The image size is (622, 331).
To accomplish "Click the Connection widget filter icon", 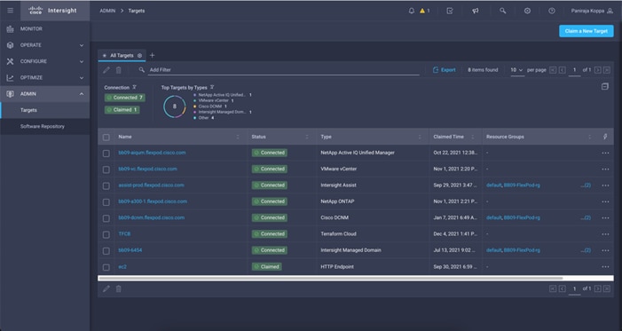I will [134, 87].
